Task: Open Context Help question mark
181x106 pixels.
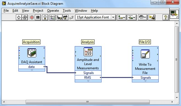Action: [166, 17]
